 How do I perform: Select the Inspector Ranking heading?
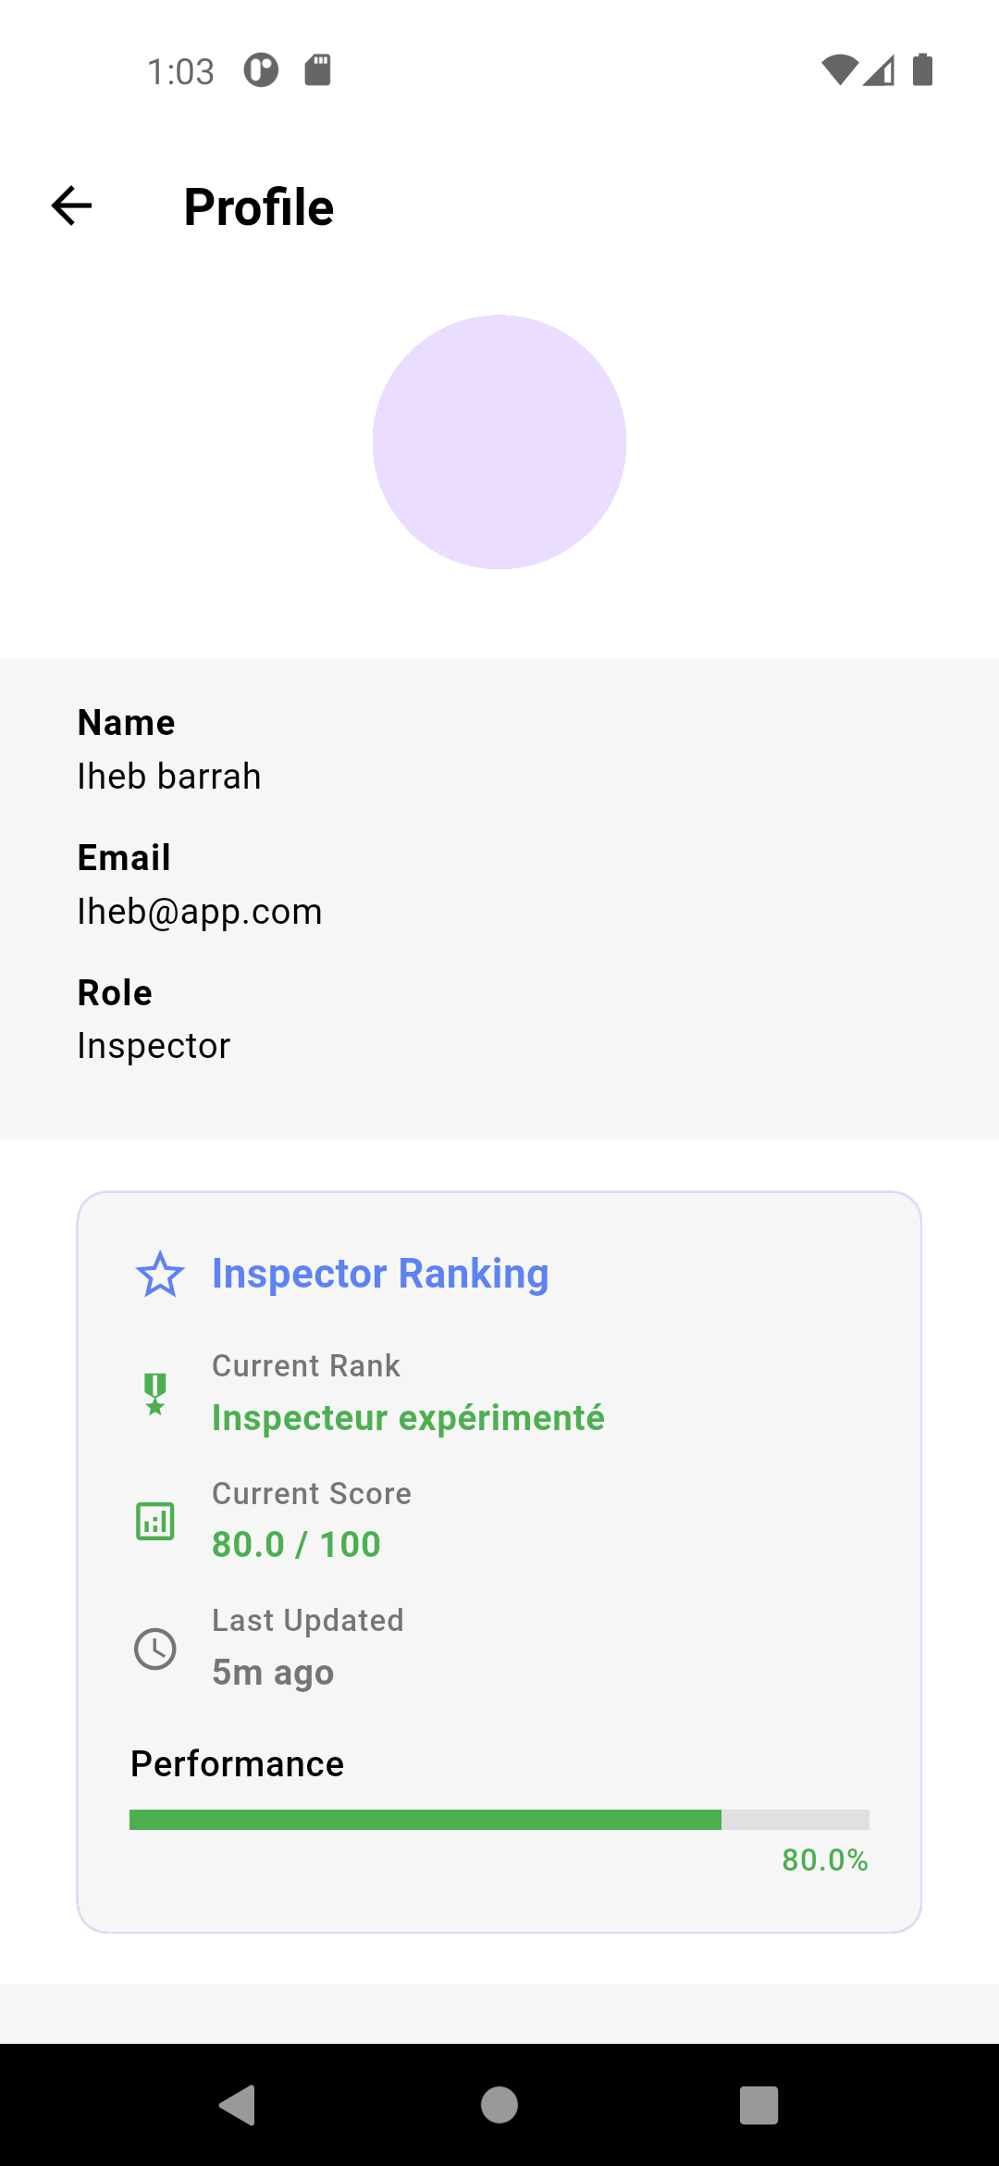[x=380, y=1274]
